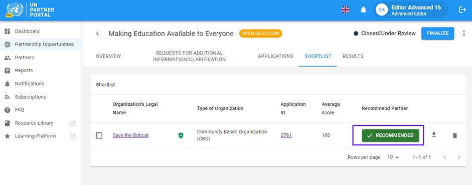Click the UN Partner Portal logo
472x185 pixels.
click(30, 10)
